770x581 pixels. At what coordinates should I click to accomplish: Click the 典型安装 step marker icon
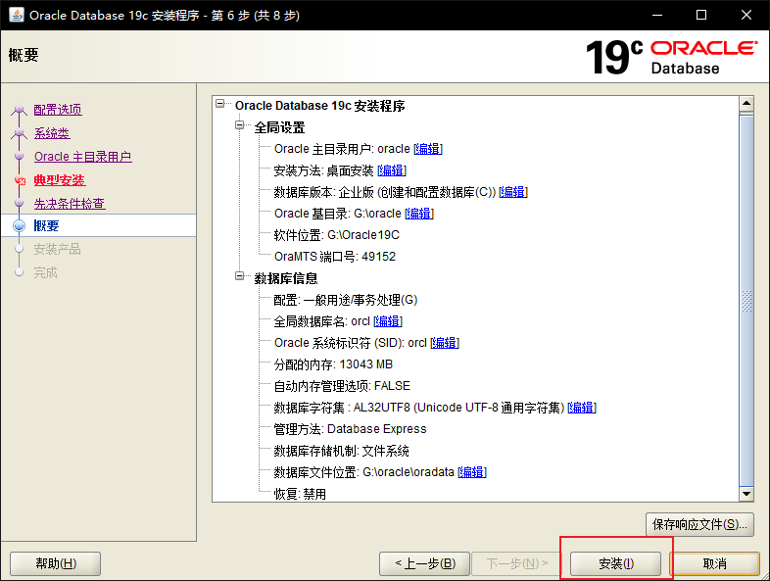point(20,180)
